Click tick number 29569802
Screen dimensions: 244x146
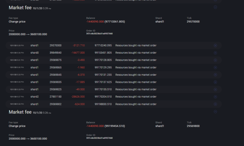coord(56,104)
